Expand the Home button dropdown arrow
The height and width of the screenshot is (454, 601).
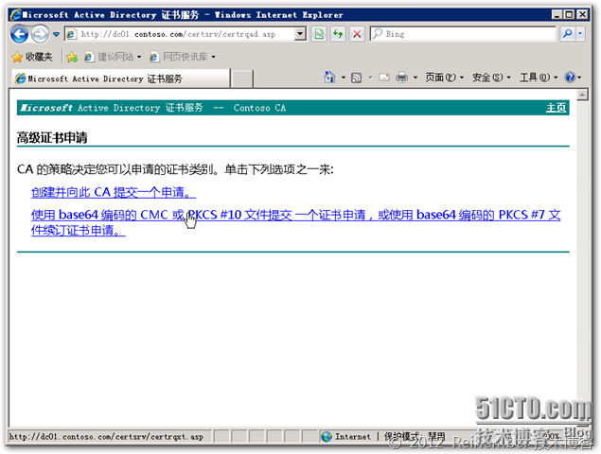point(344,78)
